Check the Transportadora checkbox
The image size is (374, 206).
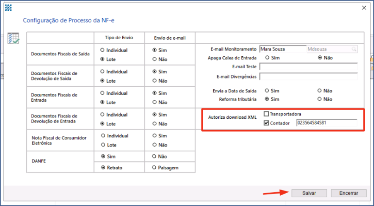[266, 114]
